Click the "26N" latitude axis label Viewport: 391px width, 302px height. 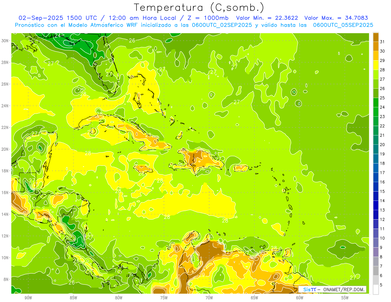coord(5,84)
